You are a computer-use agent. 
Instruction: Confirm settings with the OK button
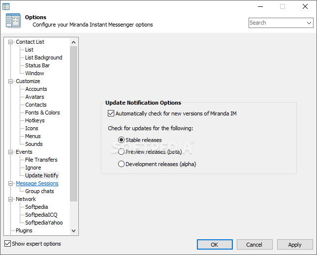pyautogui.click(x=215, y=245)
